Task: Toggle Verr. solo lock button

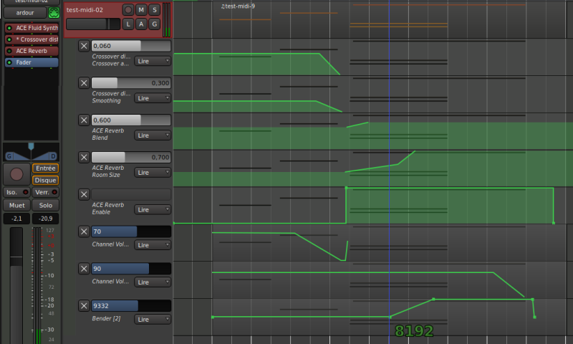Action: point(45,192)
